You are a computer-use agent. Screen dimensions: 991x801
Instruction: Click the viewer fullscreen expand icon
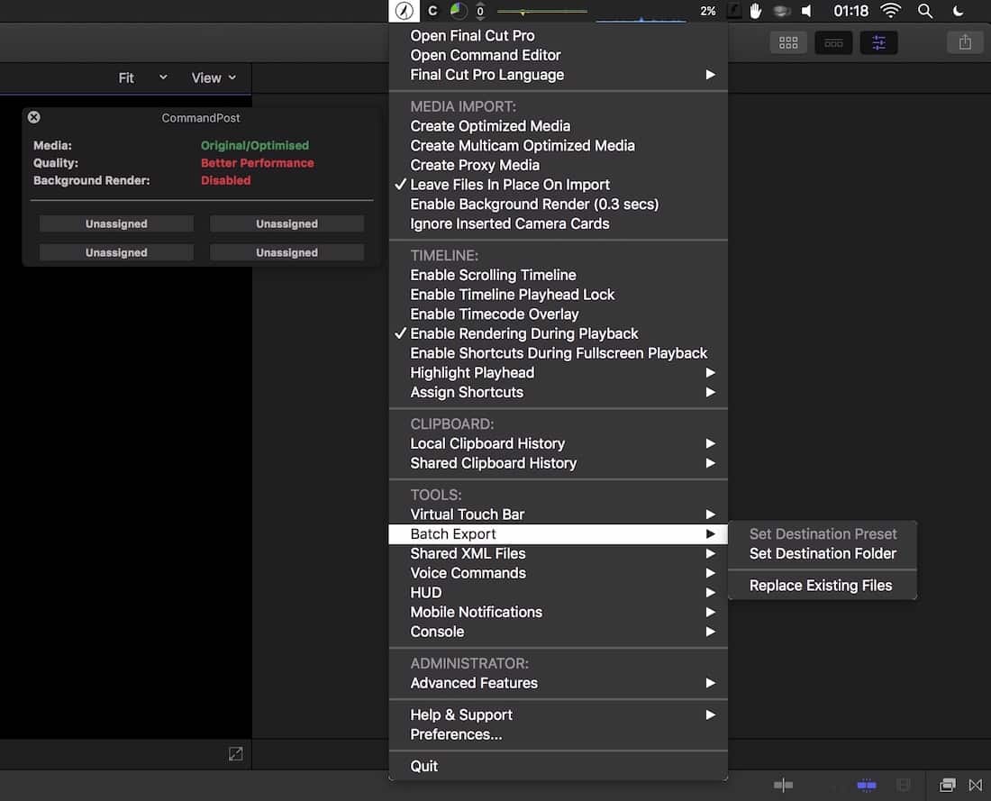point(236,753)
